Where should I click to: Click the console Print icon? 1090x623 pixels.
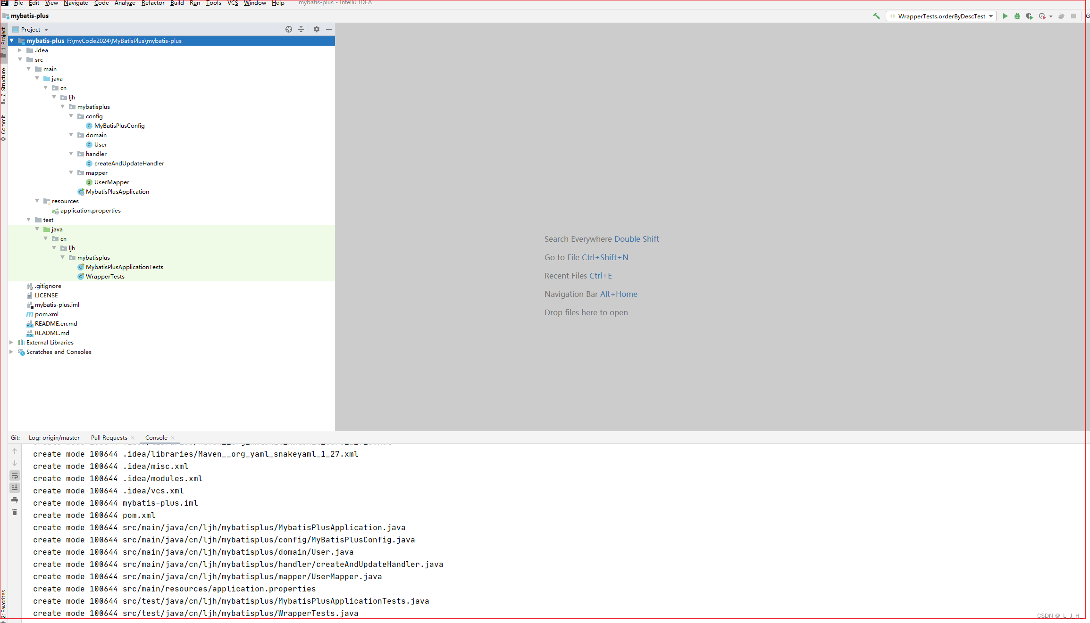click(15, 500)
